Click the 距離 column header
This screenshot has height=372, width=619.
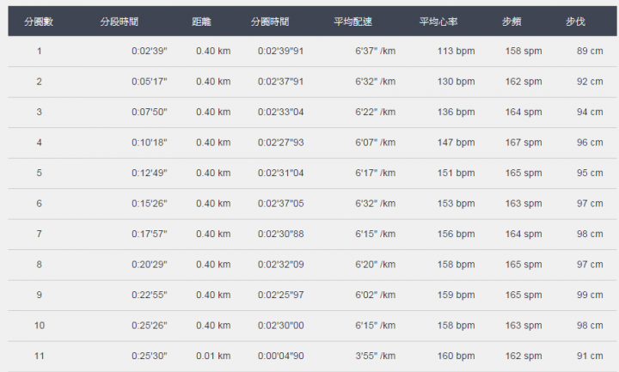[x=201, y=21]
